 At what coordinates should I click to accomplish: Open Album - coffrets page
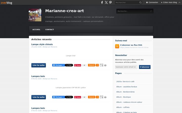point(123,107)
